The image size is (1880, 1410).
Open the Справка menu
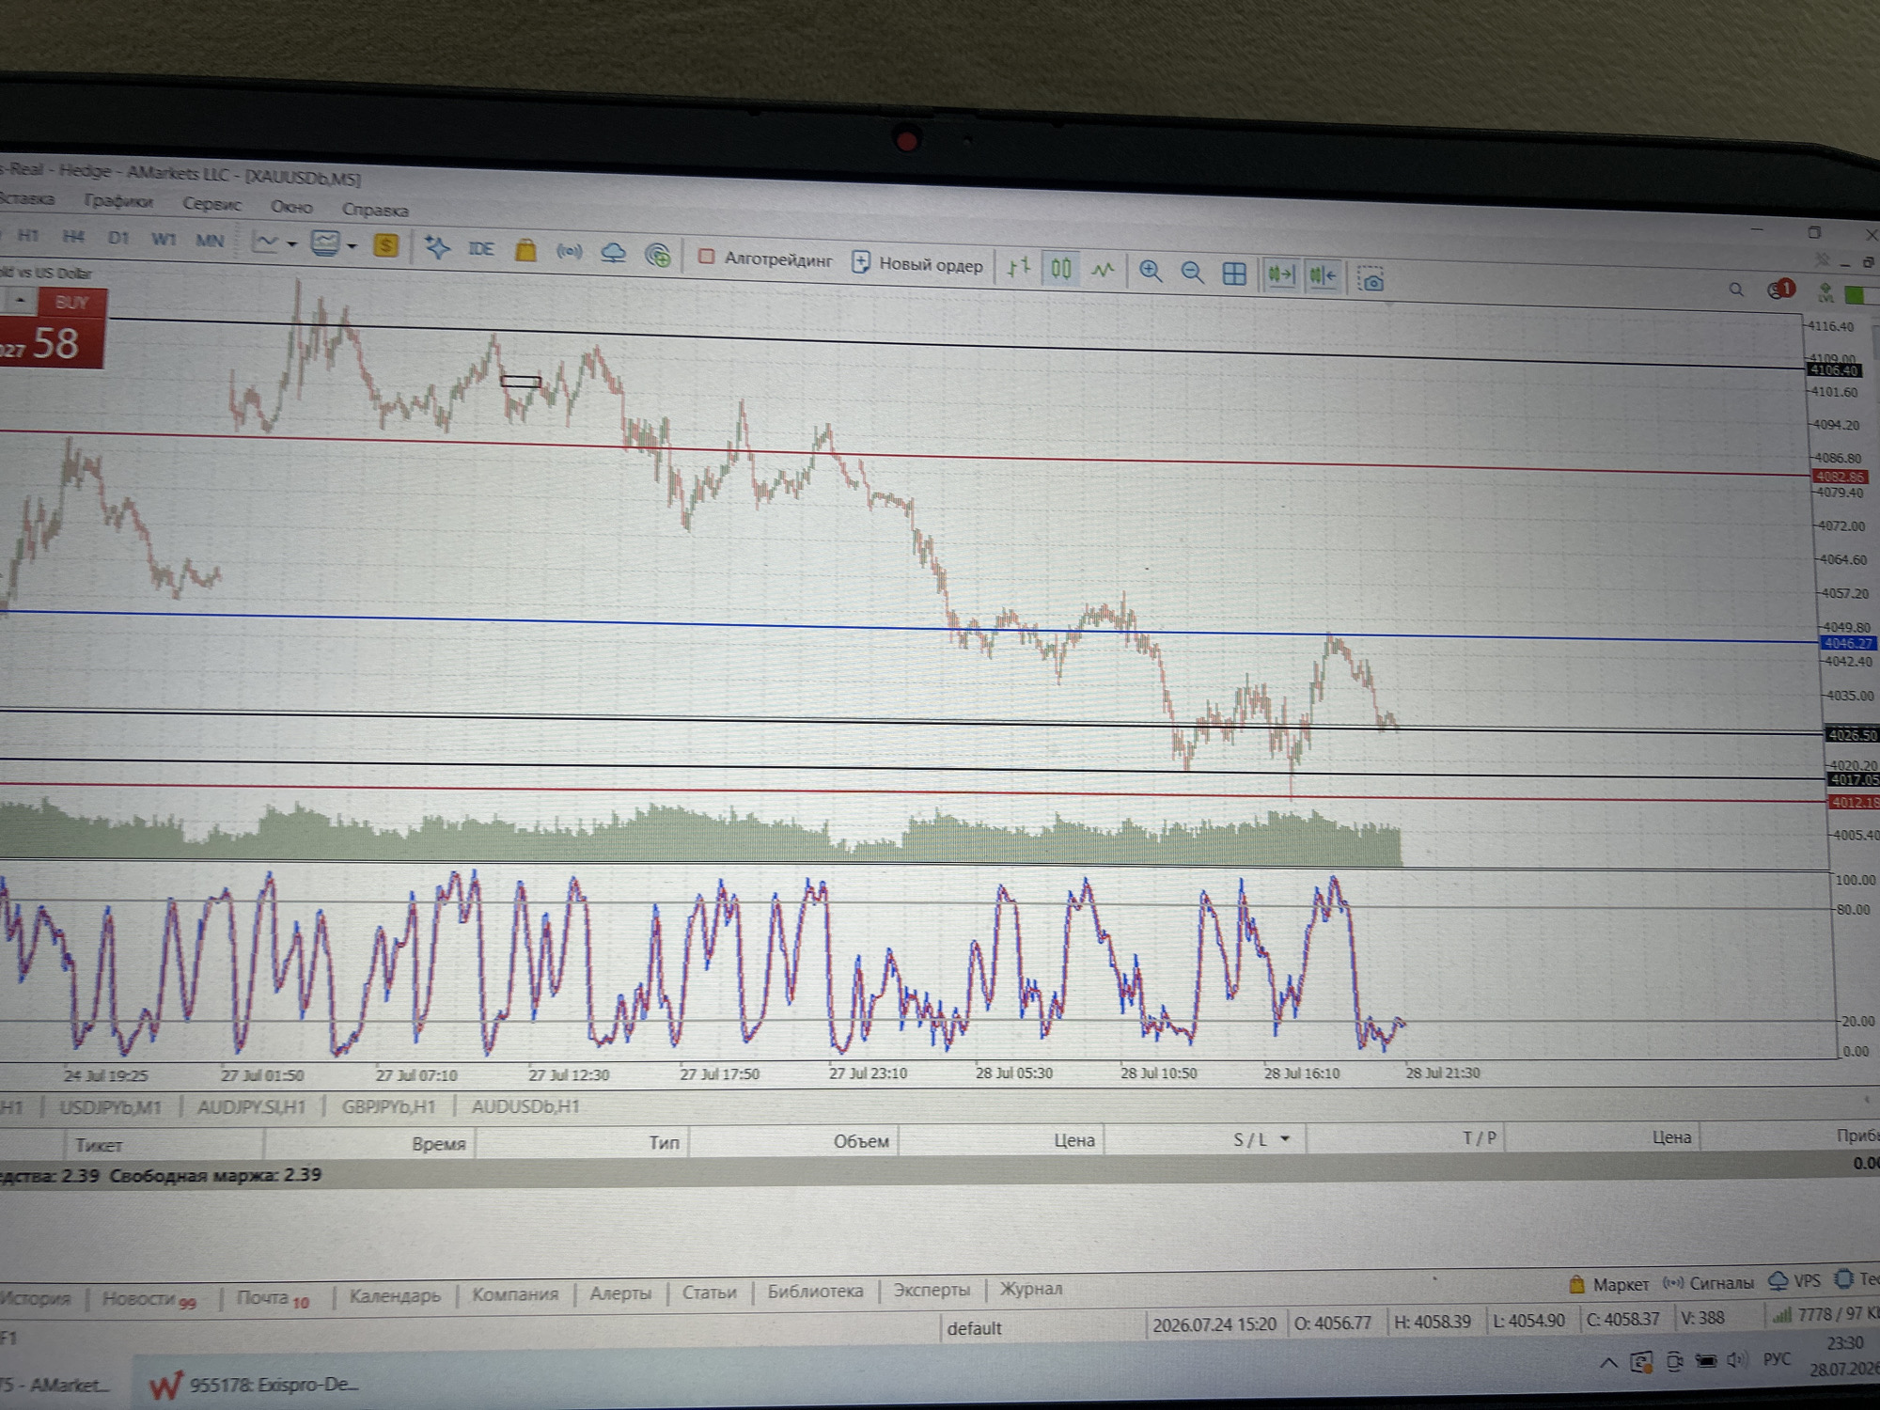click(375, 210)
